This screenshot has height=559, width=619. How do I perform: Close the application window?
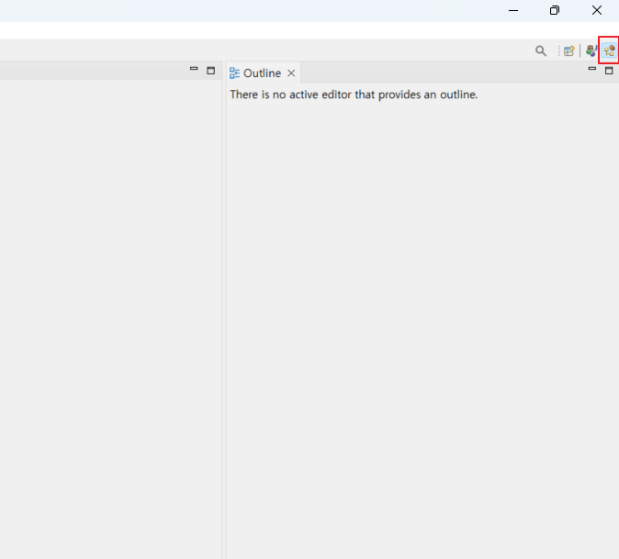pyautogui.click(x=597, y=11)
